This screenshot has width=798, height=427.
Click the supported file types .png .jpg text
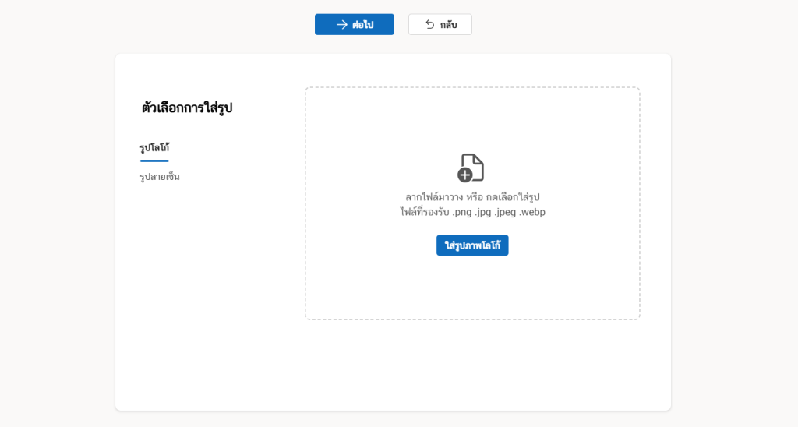click(472, 212)
